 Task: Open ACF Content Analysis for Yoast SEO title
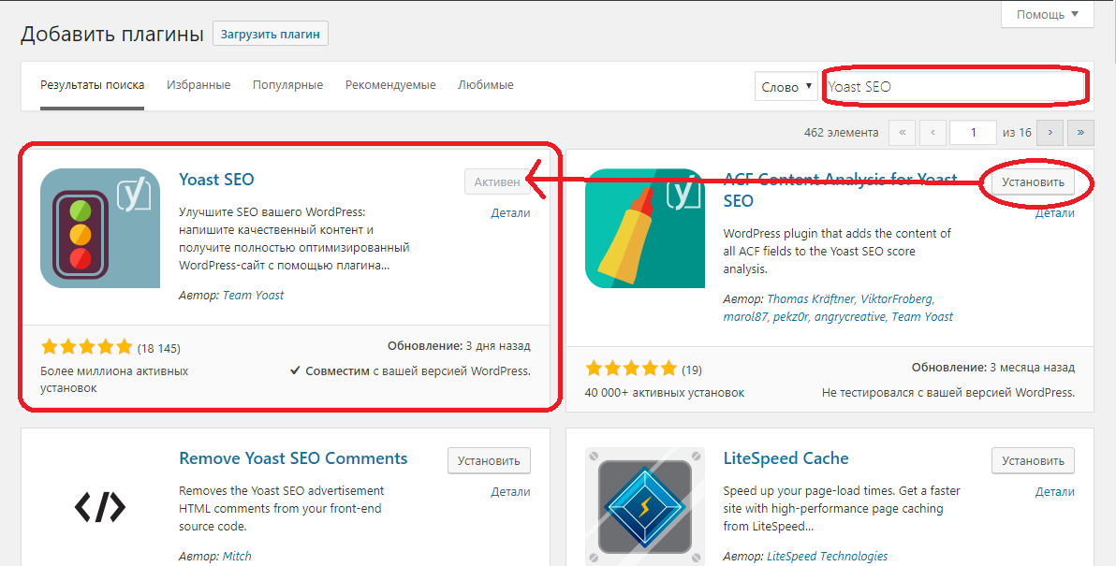[x=840, y=190]
